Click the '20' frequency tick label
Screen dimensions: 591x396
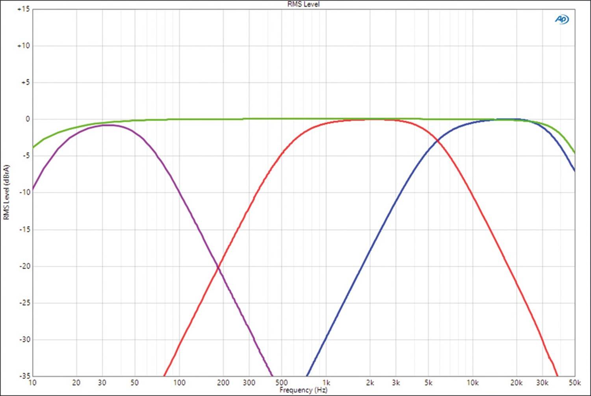[76, 383]
